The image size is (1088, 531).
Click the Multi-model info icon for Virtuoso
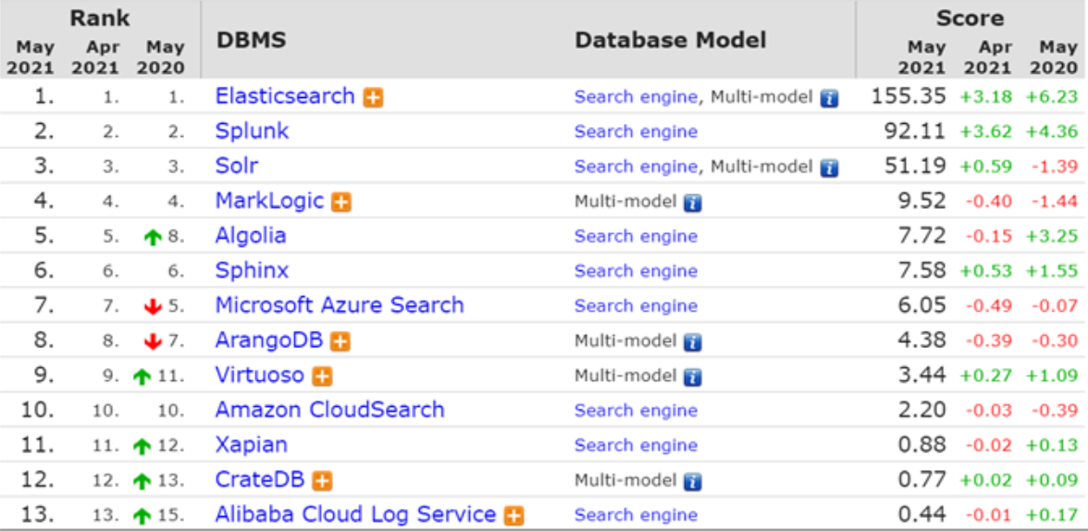(692, 377)
